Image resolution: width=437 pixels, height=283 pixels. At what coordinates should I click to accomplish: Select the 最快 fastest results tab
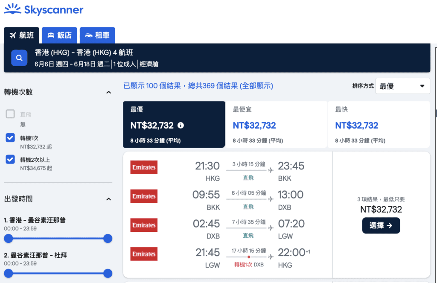click(x=379, y=124)
